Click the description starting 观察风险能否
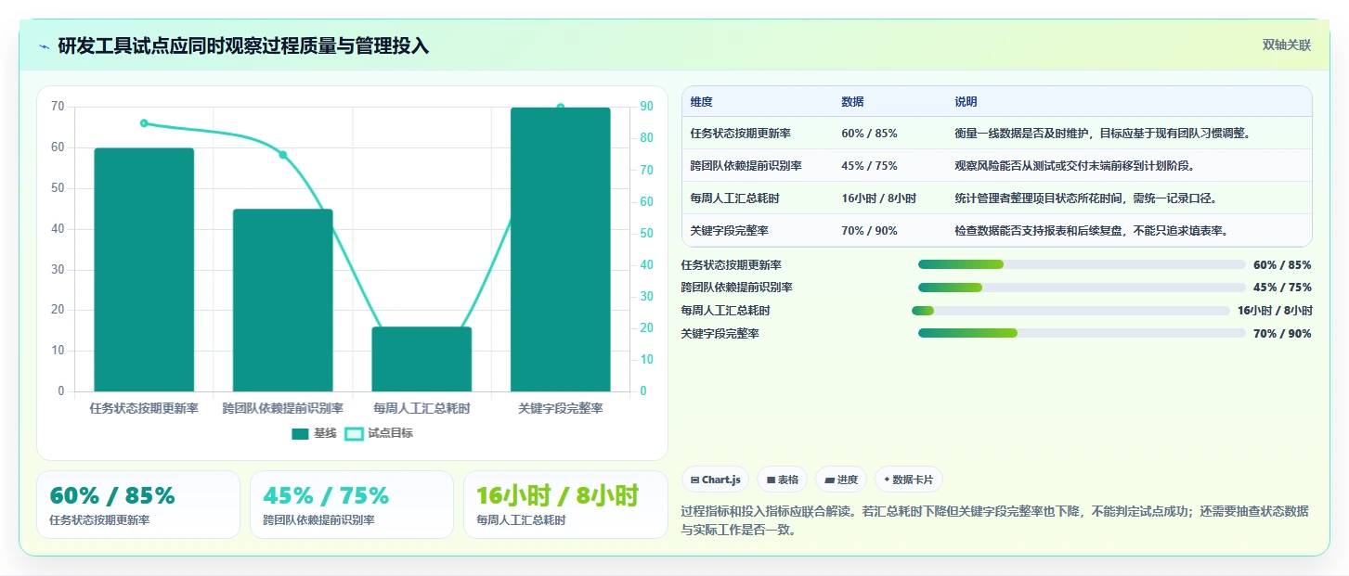This screenshot has width=1349, height=576. [1074, 165]
